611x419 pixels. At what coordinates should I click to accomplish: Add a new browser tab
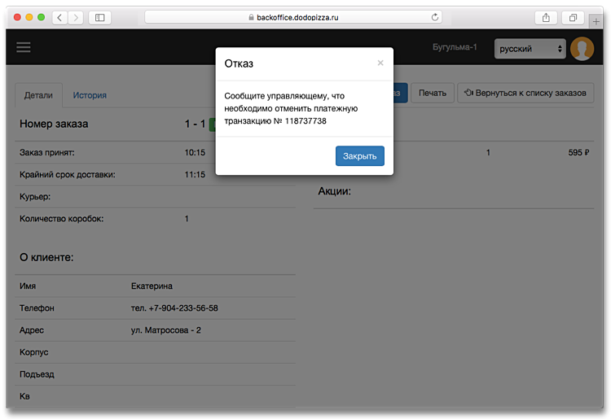[x=596, y=22]
